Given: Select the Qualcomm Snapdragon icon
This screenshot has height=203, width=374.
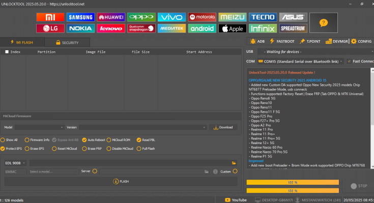Looking at the screenshot, I should [x=141, y=28].
